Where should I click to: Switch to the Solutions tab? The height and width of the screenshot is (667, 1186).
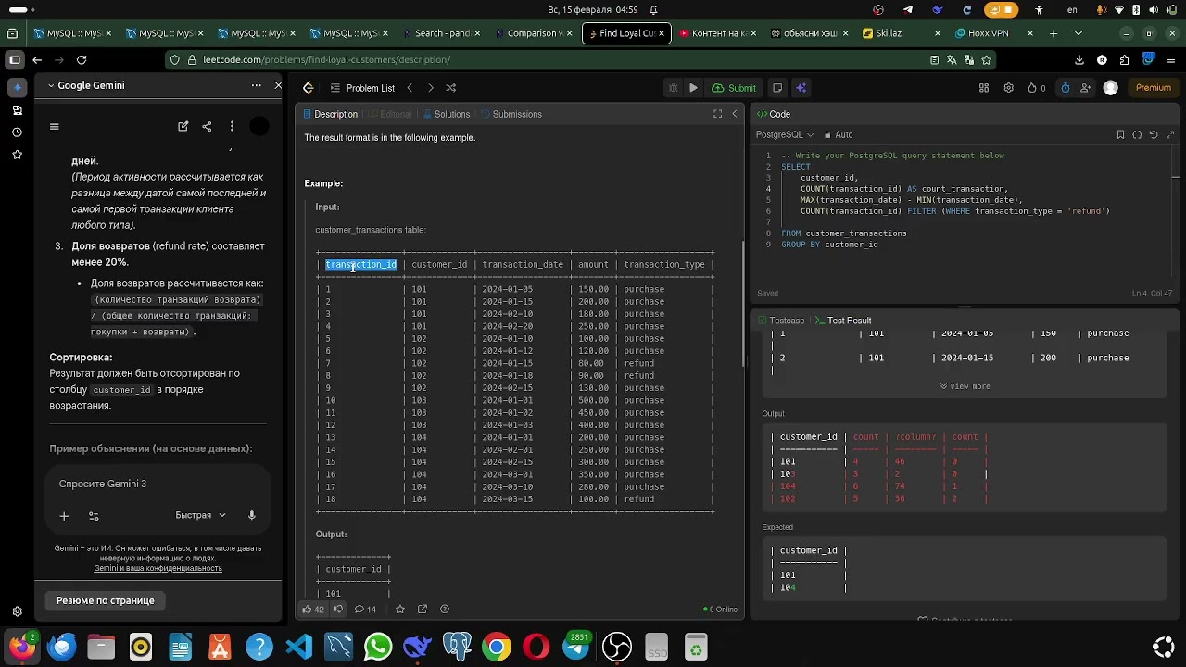point(445,114)
